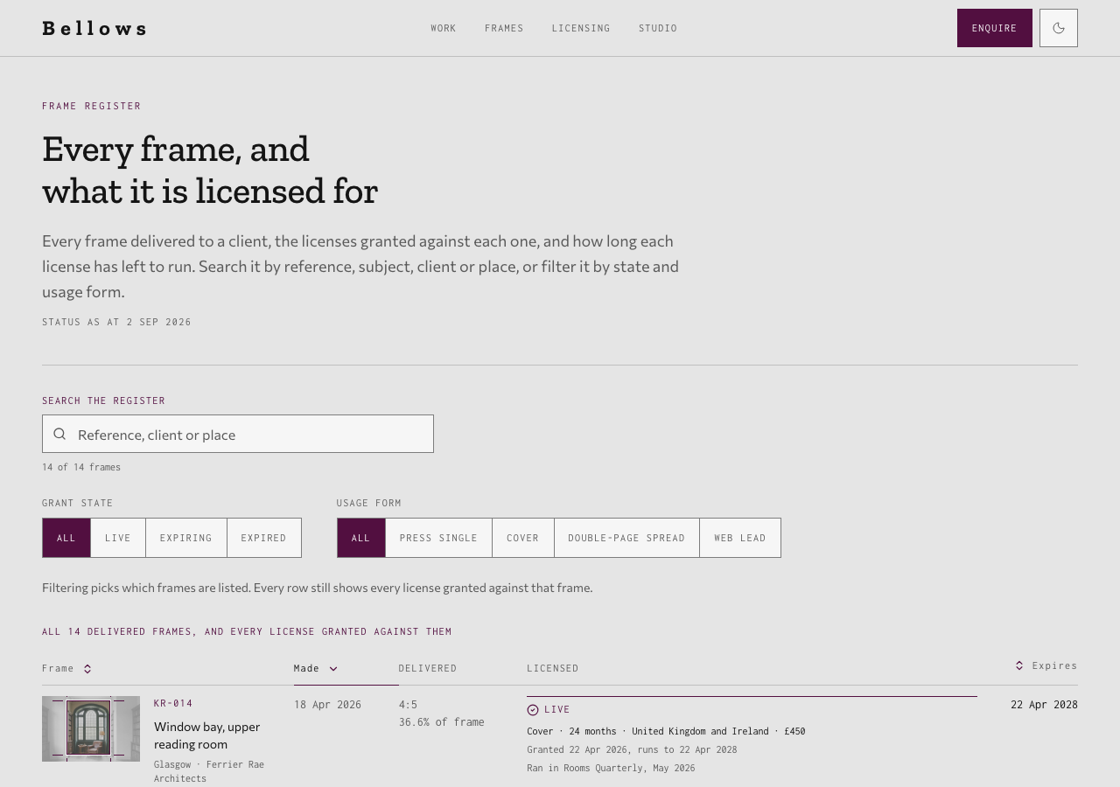
Task: Click the 14 of 14 frames count
Action: [81, 467]
